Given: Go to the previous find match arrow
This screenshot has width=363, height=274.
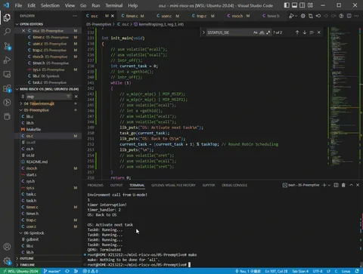Looking at the screenshot, I should coord(297,32).
